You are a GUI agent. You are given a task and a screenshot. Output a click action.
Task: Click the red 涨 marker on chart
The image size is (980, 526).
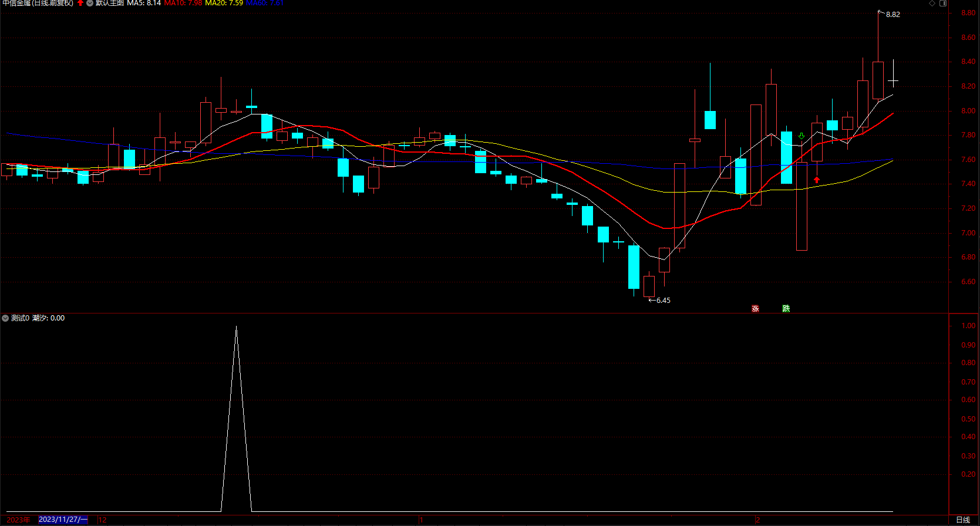(x=756, y=309)
